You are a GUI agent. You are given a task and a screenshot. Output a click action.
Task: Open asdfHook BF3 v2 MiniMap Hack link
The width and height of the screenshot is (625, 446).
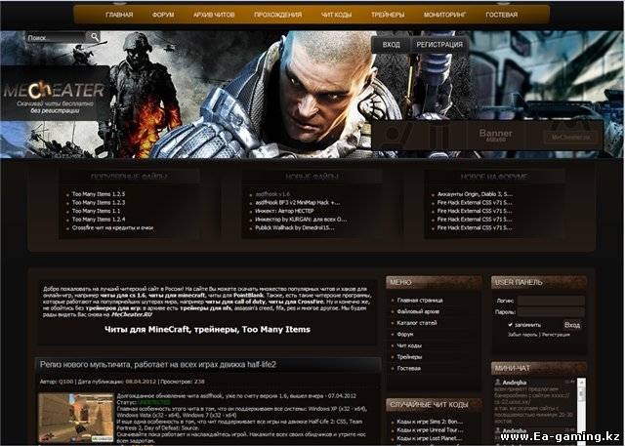pos(298,203)
